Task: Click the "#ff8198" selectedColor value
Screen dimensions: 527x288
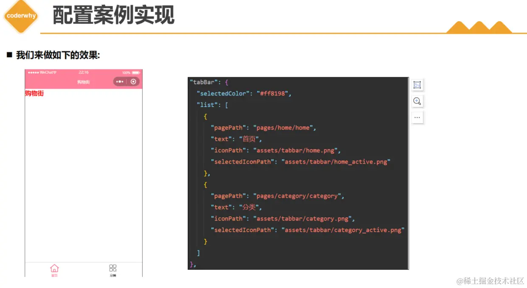Action: click(272, 93)
